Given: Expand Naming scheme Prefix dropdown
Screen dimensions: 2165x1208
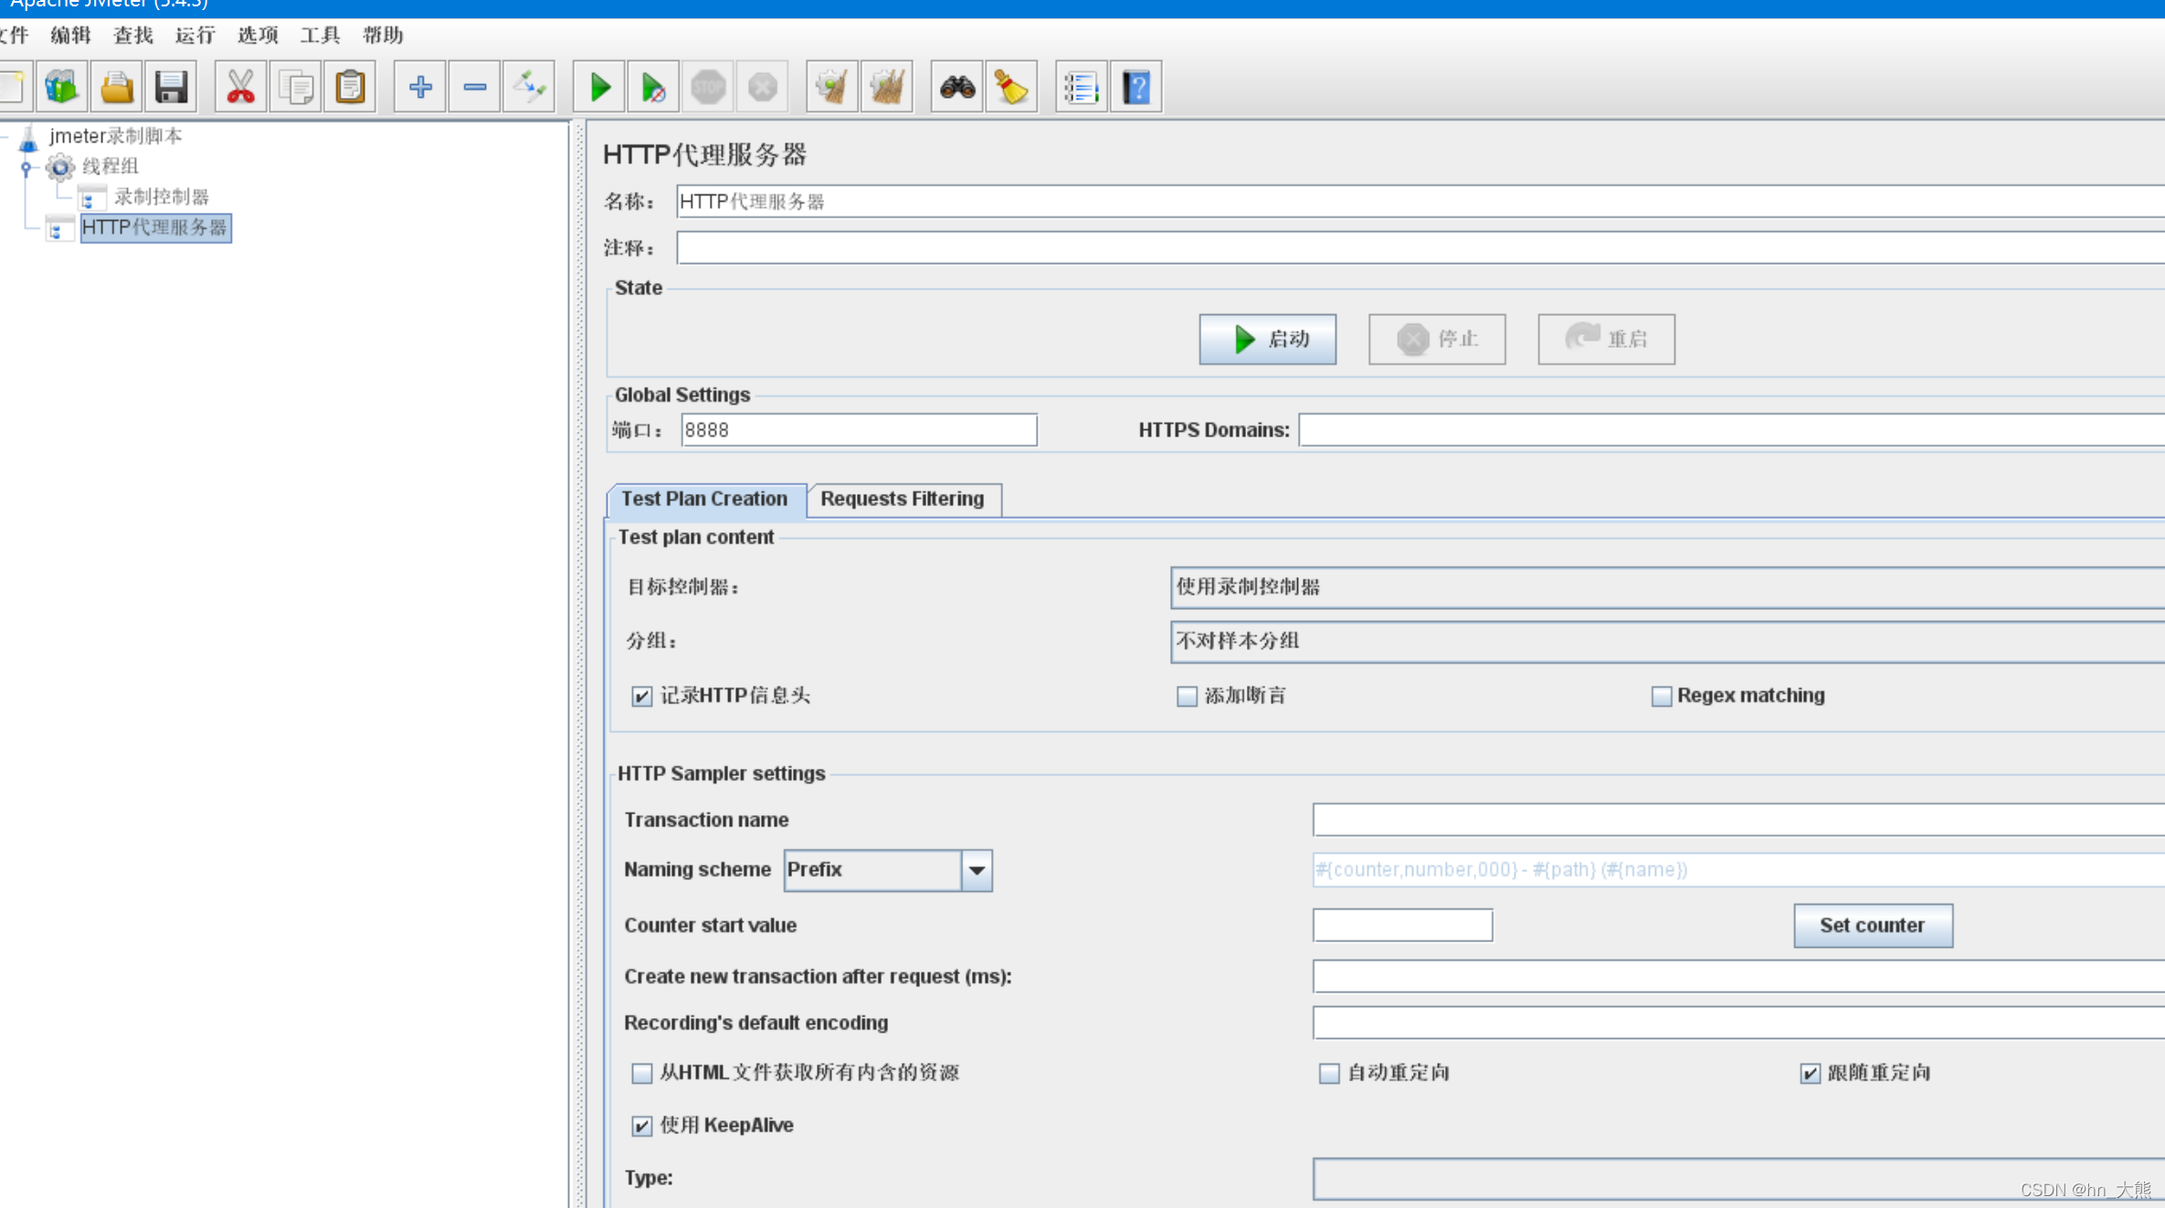Looking at the screenshot, I should click(977, 871).
